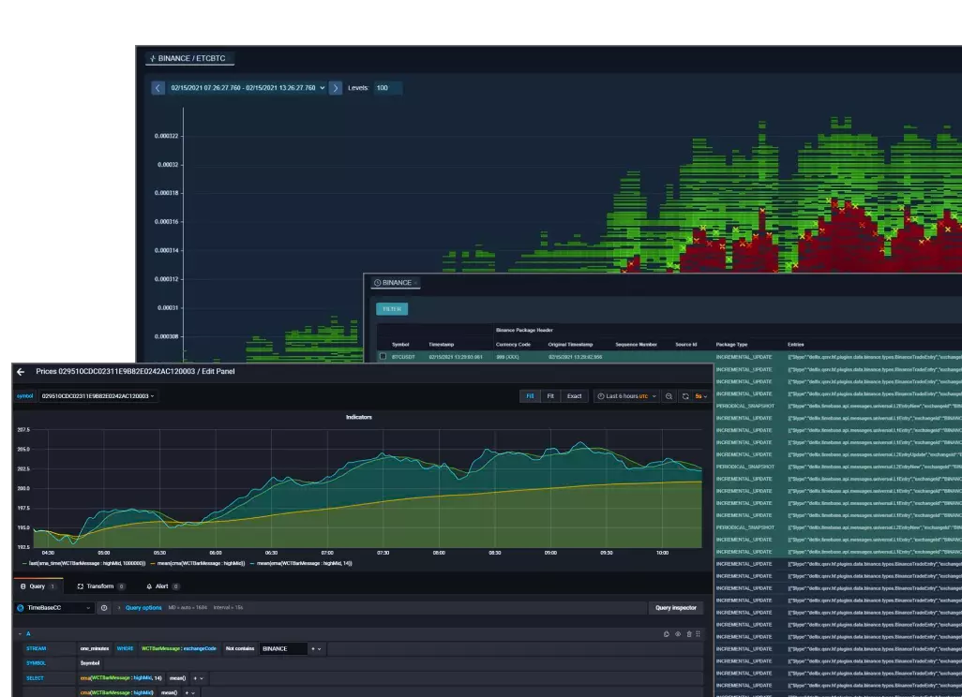962x697 pixels.
Task: Click the zoom out time range icon
Action: (x=669, y=396)
